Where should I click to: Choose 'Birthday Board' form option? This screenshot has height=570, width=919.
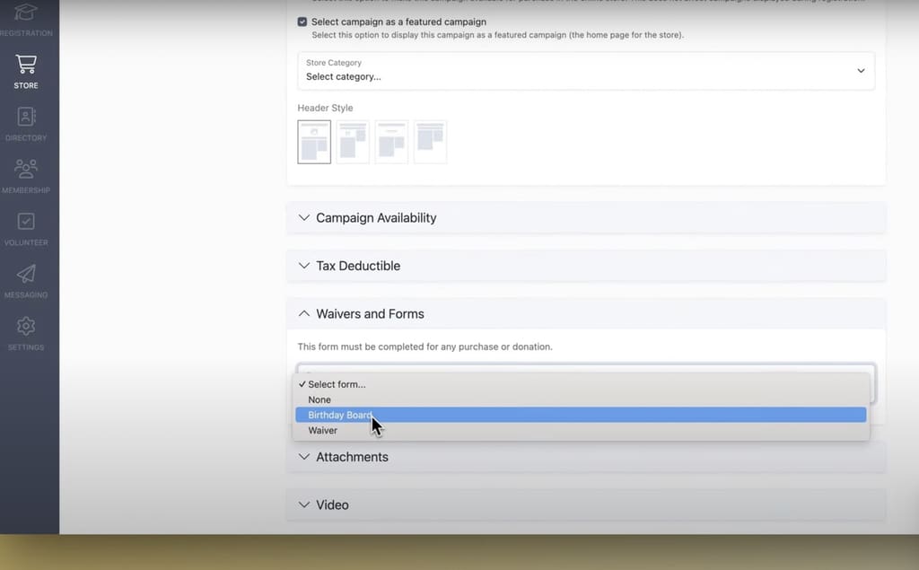pyautogui.click(x=581, y=415)
